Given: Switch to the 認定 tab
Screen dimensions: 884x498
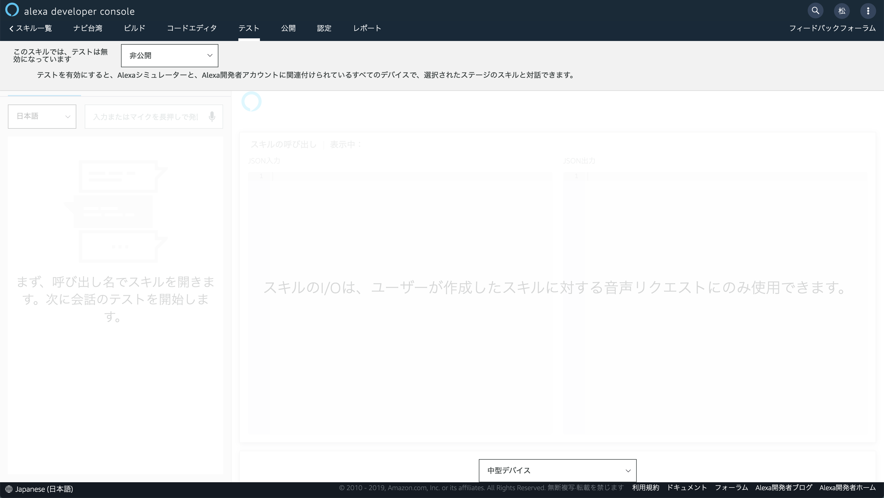Looking at the screenshot, I should (324, 28).
